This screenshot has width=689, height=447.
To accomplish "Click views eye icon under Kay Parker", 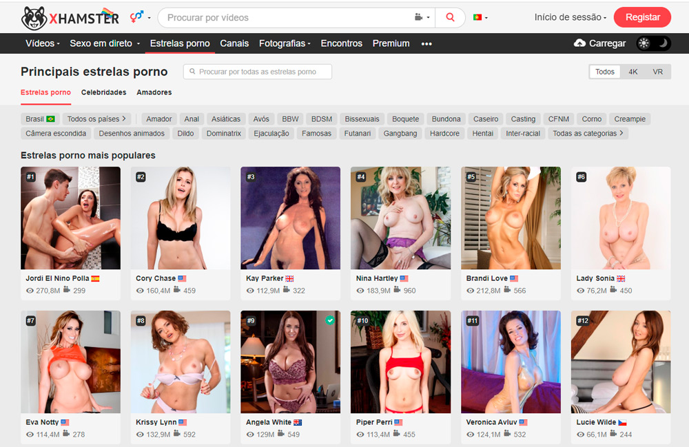I will click(x=250, y=291).
